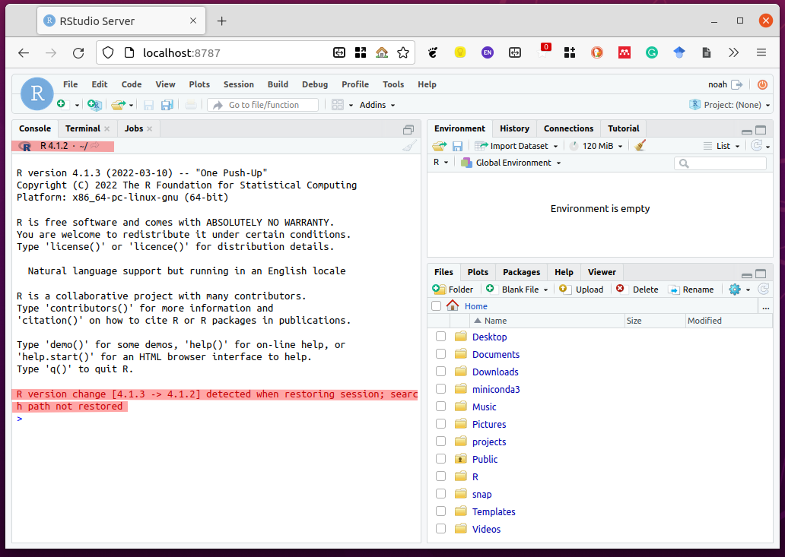Screen dimensions: 785x557
Task: Click the new Folder button
Action: pyautogui.click(x=453, y=289)
